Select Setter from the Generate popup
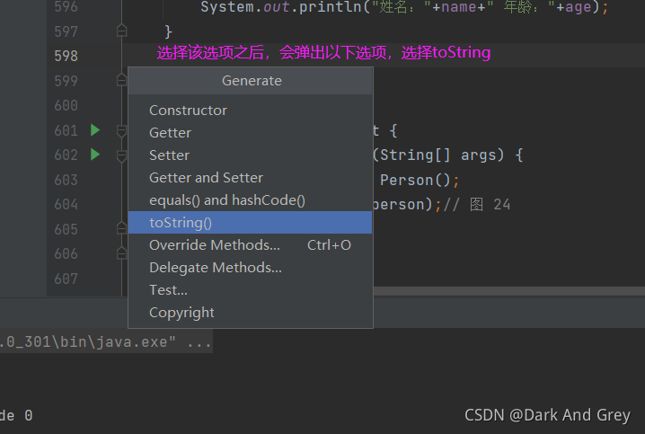Screen dimensions: 645x434 point(250,155)
